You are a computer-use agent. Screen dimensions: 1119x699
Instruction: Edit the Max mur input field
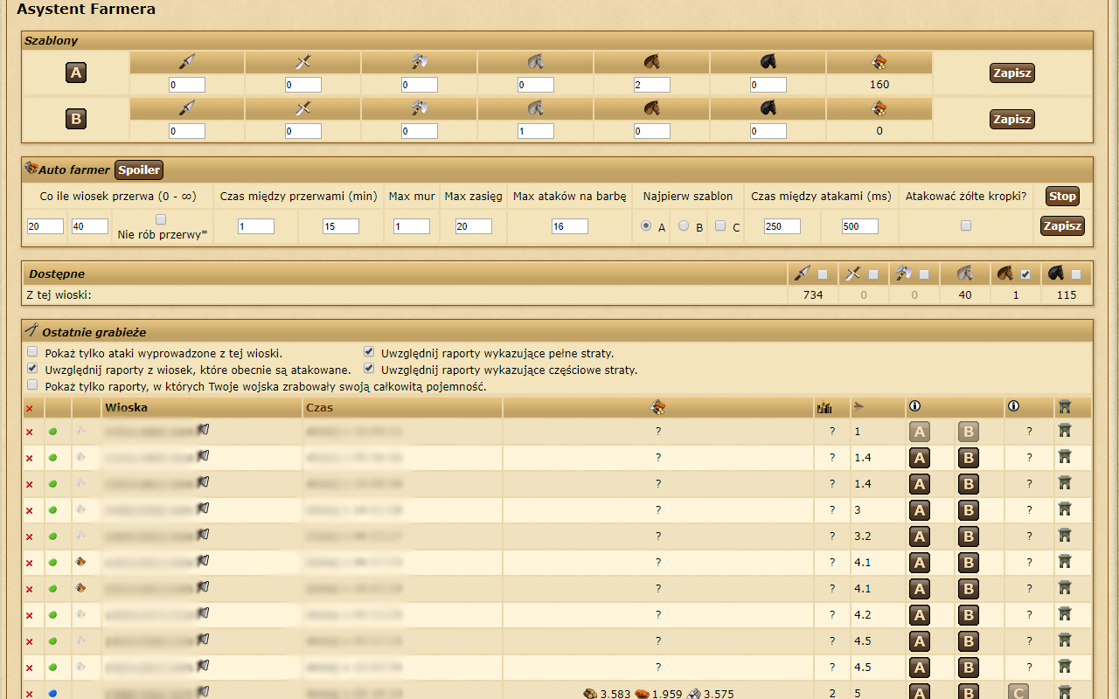point(412,226)
